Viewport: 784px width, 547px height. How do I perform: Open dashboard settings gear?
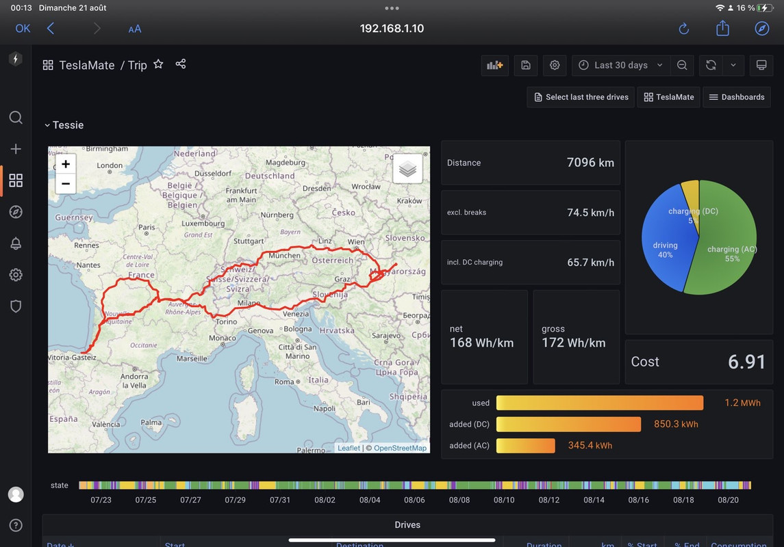pyautogui.click(x=555, y=66)
